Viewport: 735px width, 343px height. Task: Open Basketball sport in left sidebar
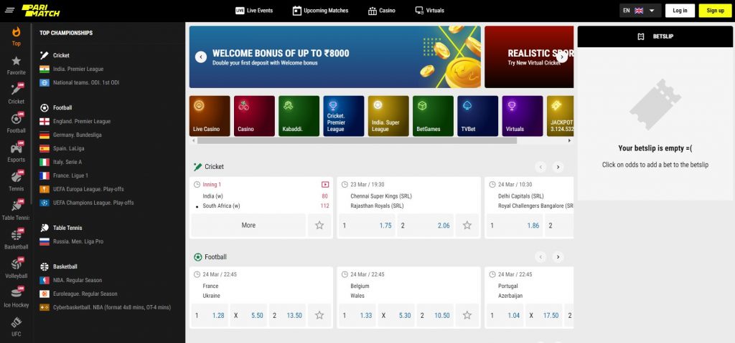pyautogui.click(x=16, y=239)
